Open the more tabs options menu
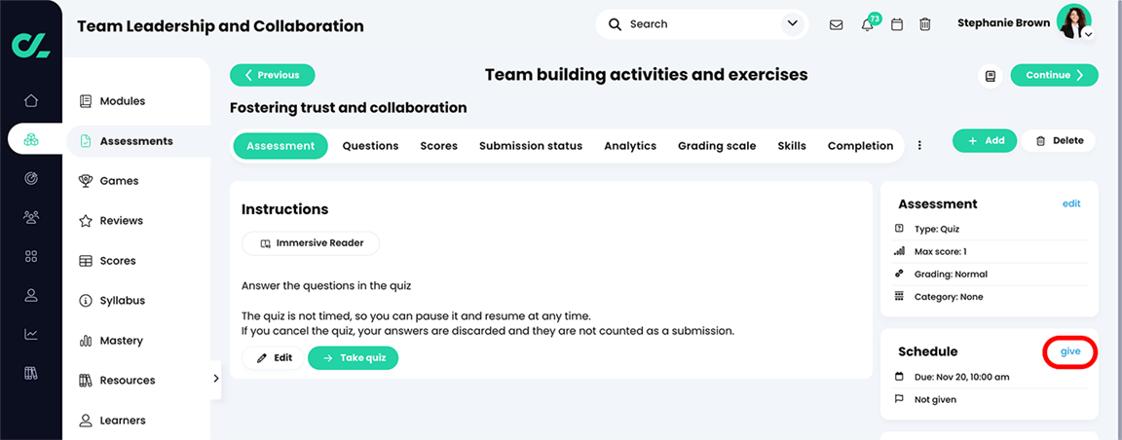This screenshot has width=1122, height=440. point(919,145)
